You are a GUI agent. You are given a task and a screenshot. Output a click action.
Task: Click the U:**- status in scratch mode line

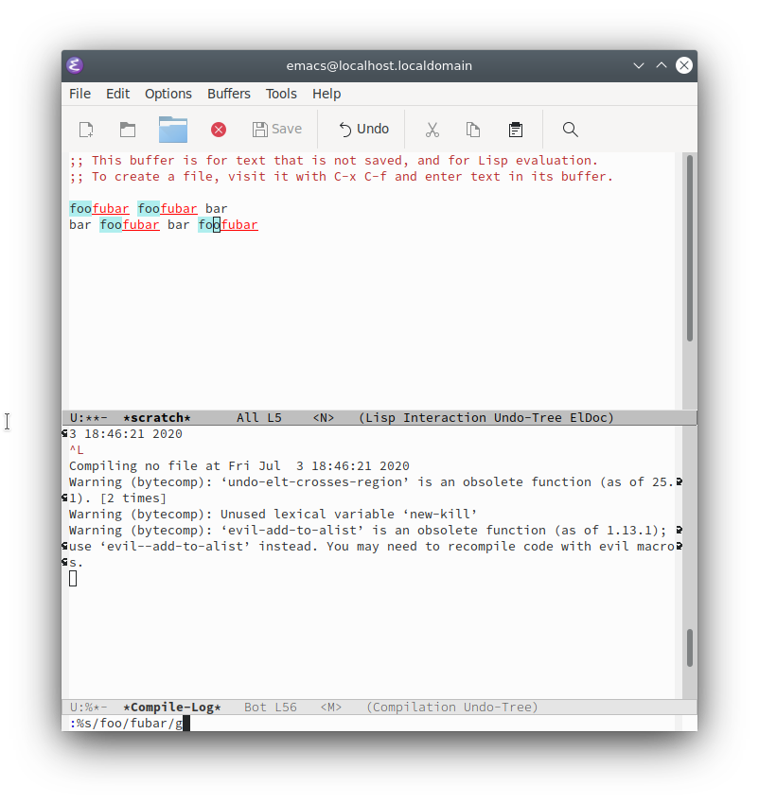coord(89,418)
